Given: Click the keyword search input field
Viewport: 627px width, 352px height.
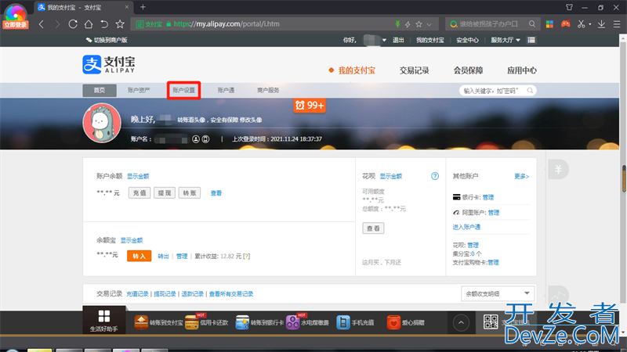Looking at the screenshot, I should coord(495,91).
